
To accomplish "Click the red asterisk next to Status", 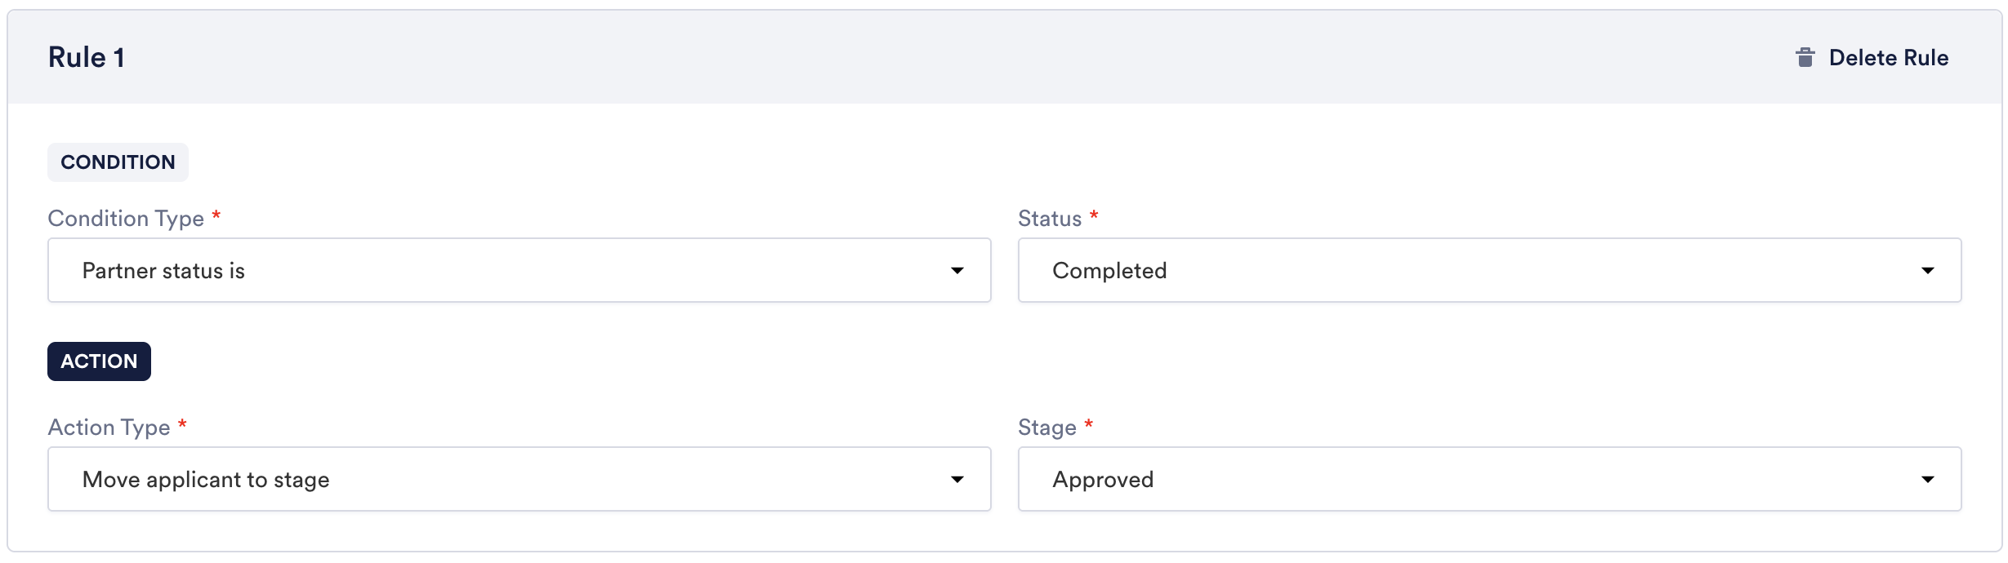I will click(x=1094, y=215).
